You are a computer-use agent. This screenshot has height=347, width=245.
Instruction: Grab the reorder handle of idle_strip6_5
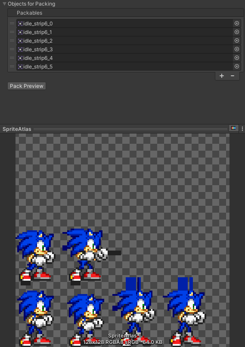pos(12,66)
